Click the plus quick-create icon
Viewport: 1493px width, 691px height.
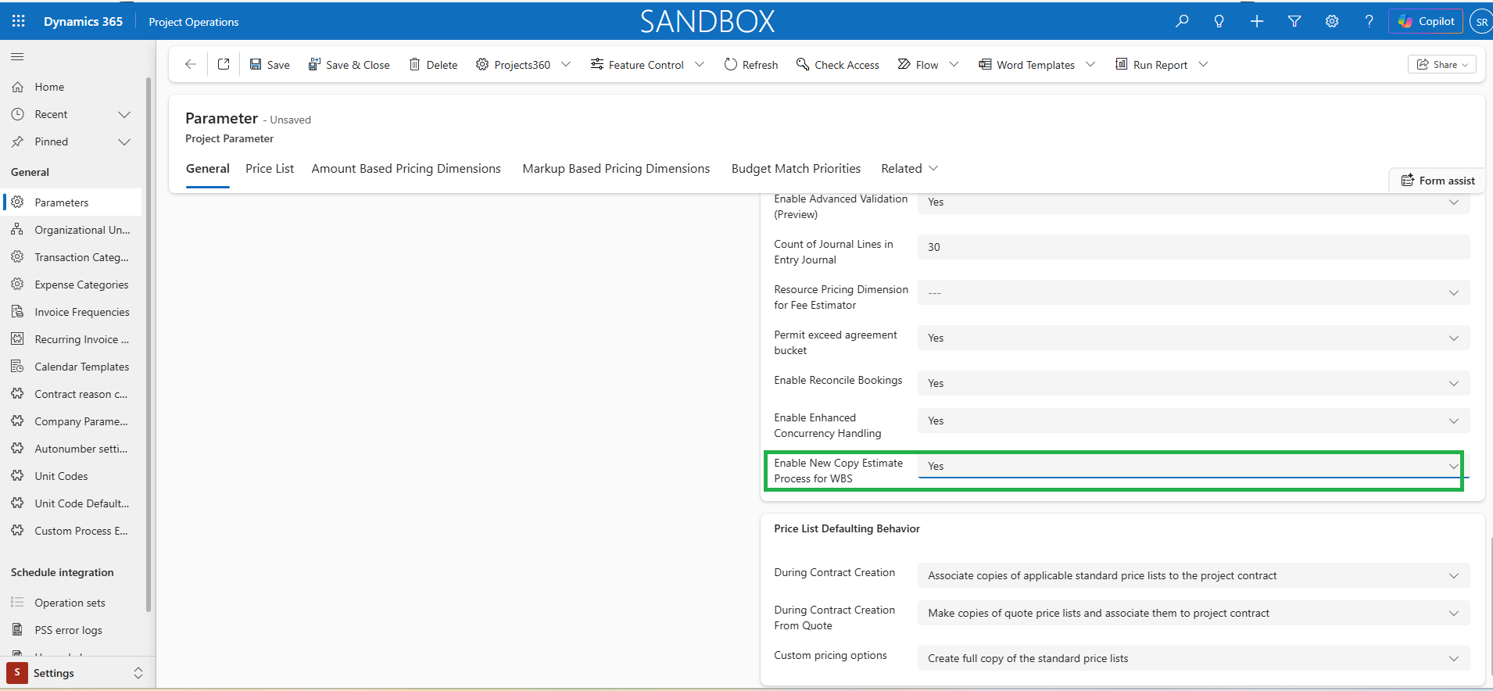click(x=1256, y=21)
